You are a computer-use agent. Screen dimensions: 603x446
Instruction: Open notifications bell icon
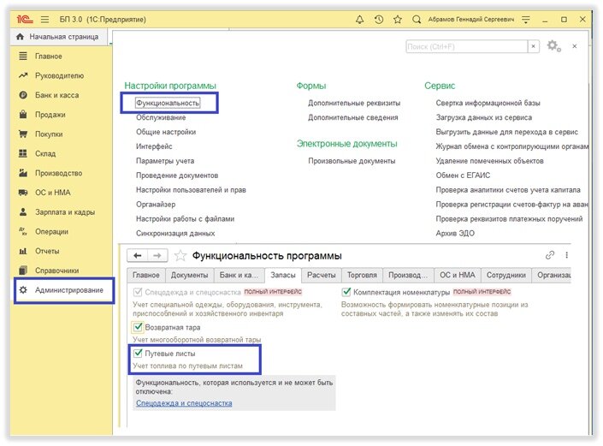coord(359,19)
